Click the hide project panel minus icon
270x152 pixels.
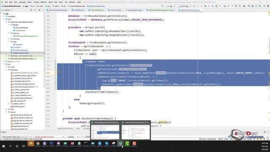(43, 10)
